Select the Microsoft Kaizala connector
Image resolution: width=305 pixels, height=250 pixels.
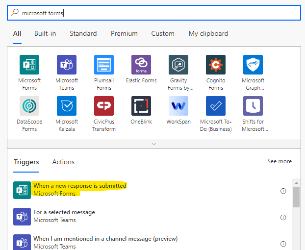67,106
